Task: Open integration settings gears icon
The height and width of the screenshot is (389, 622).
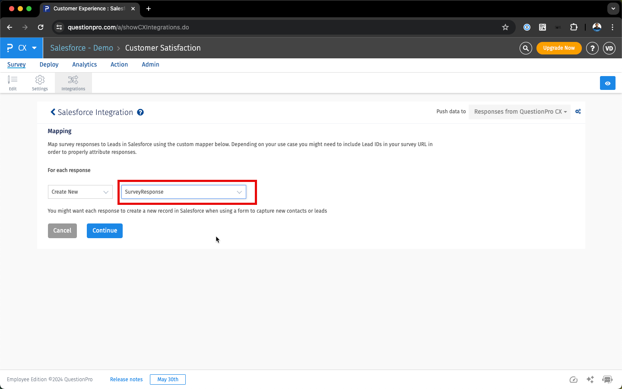Action: point(578,112)
